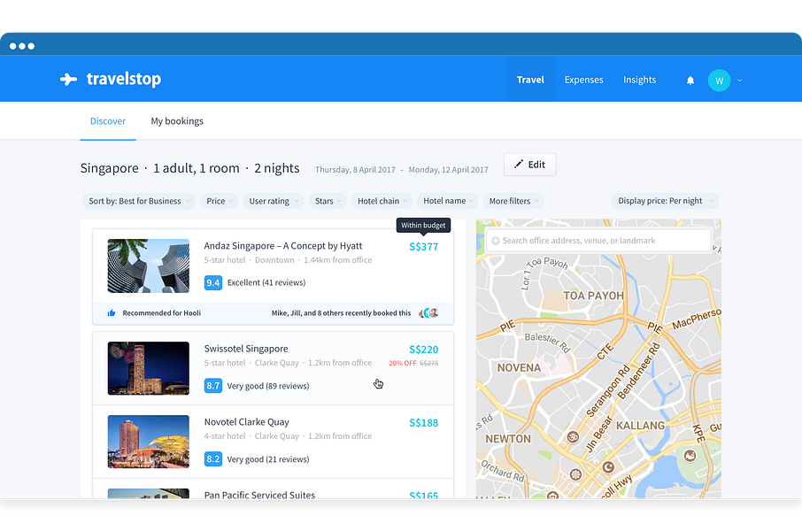This screenshot has width=802, height=531.
Task: Click the thumbs-up Recommended for Hooli icon
Action: click(x=112, y=313)
